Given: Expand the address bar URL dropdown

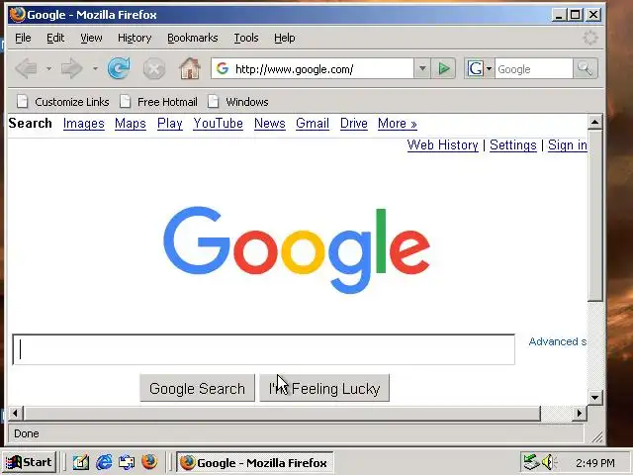Looking at the screenshot, I should point(422,68).
